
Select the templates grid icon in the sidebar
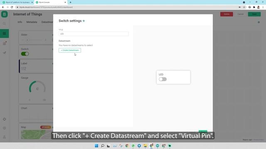pyautogui.click(x=5, y=34)
